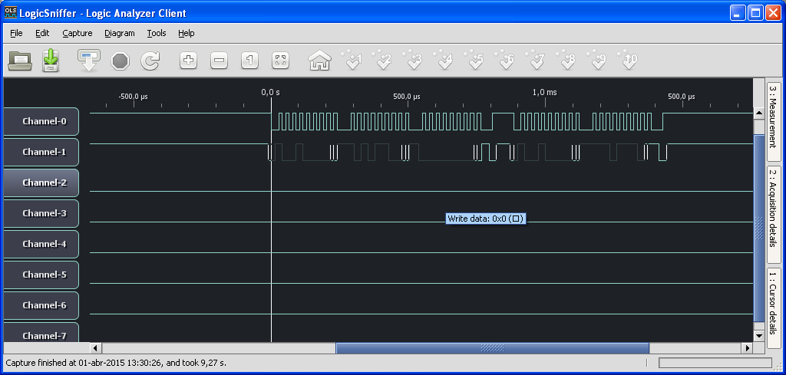Screen dimensions: 786x375
Task: Click the save project drive icon
Action: pyautogui.click(x=51, y=61)
